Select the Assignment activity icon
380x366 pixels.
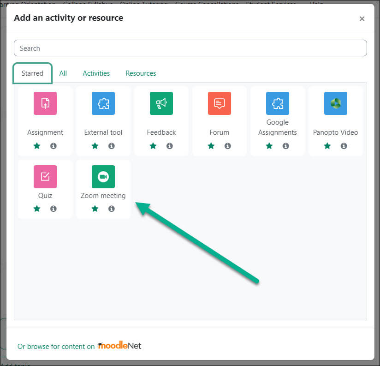tap(45, 103)
